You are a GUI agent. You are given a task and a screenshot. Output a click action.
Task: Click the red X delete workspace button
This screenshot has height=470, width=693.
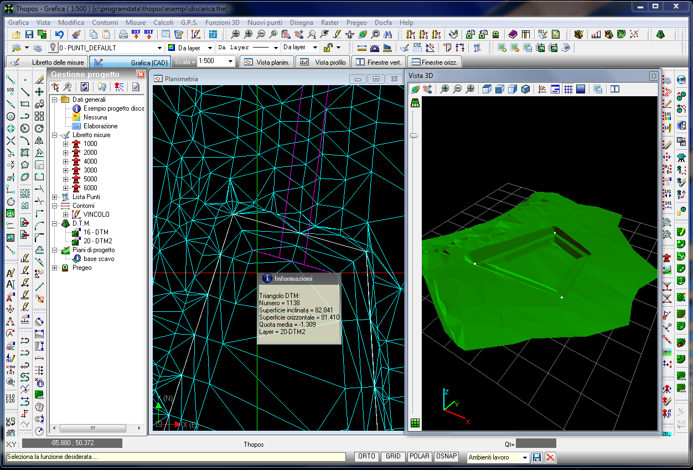click(x=550, y=457)
